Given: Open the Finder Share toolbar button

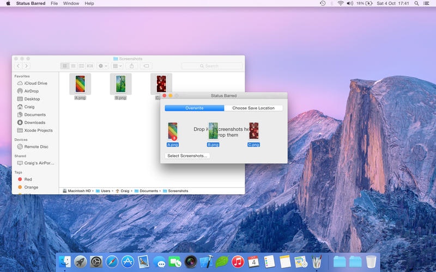Looking at the screenshot, I should [x=132, y=66].
